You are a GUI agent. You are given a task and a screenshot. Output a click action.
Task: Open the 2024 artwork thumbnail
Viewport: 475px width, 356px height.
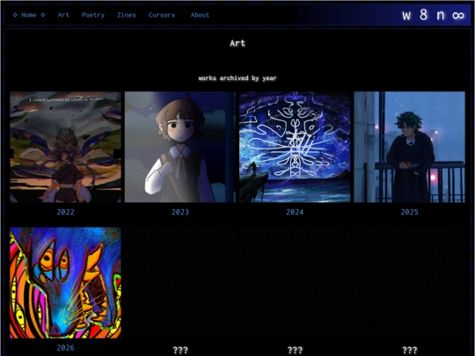click(295, 147)
